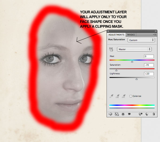
Task: Open the Adjustments panel options menu
Action: click(155, 35)
